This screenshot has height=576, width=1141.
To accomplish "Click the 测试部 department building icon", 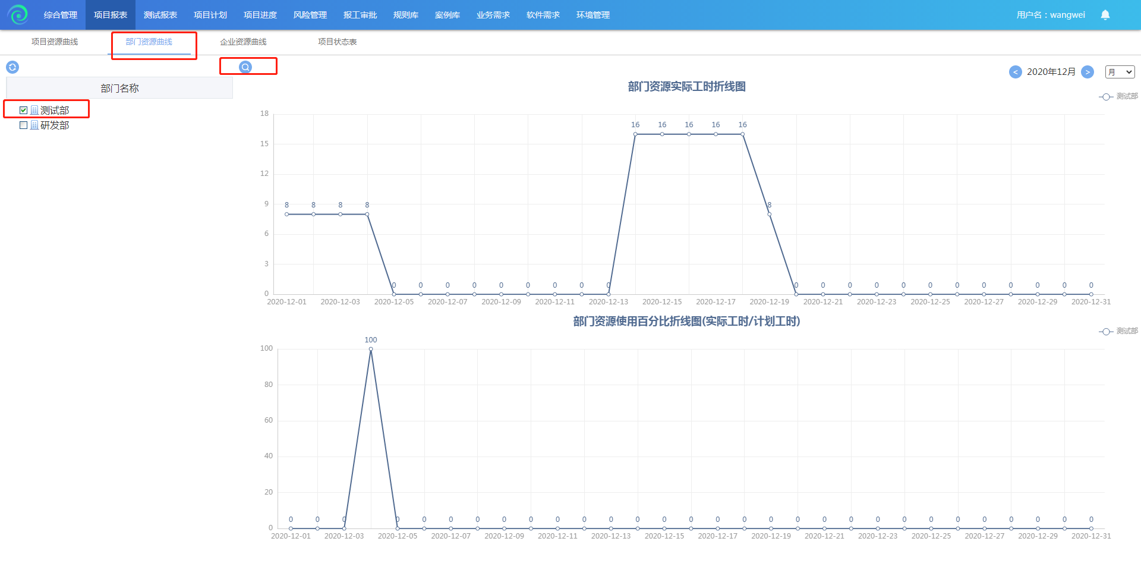I will coord(34,111).
